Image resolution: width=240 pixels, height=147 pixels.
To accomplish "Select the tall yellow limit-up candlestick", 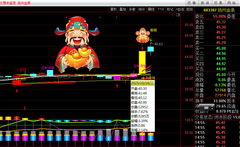I will click(142, 62).
